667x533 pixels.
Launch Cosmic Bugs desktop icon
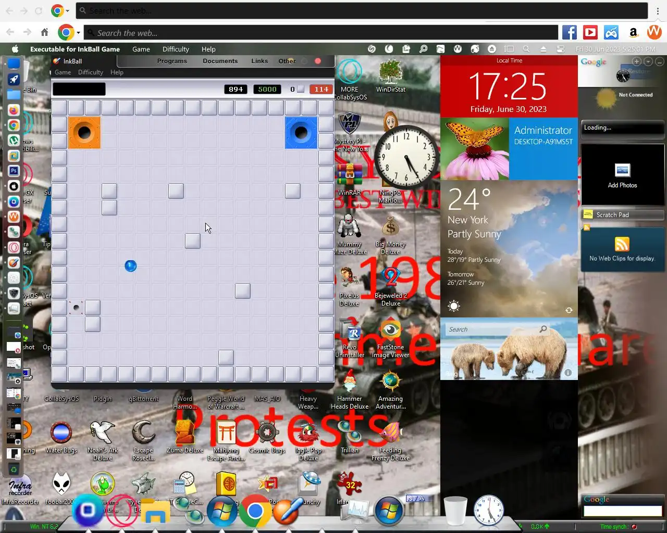tap(267, 437)
